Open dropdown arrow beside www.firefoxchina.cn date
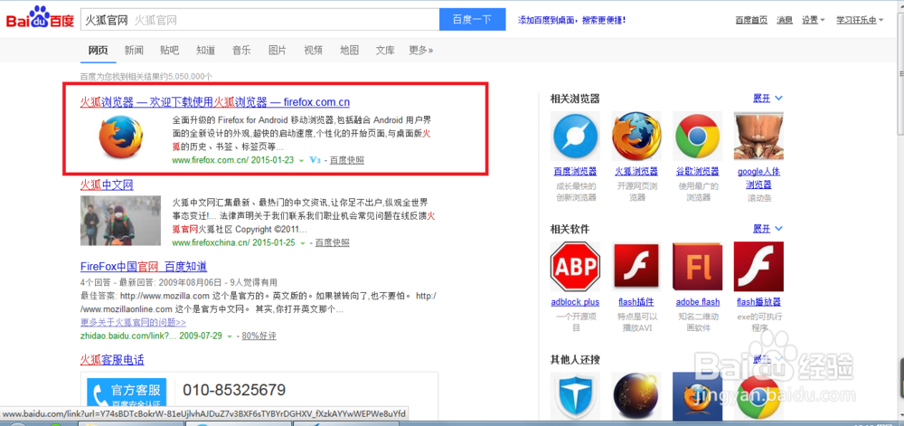904x426 pixels. (302, 243)
